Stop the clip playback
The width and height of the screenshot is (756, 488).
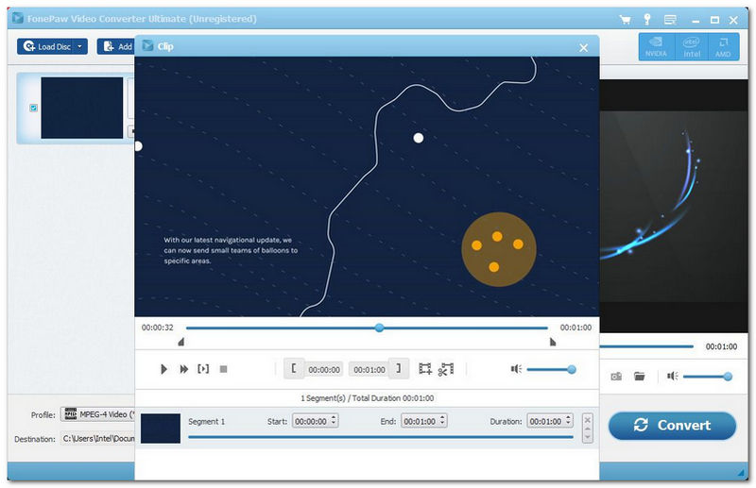(x=224, y=369)
